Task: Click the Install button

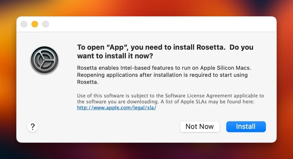Action: pos(246,127)
